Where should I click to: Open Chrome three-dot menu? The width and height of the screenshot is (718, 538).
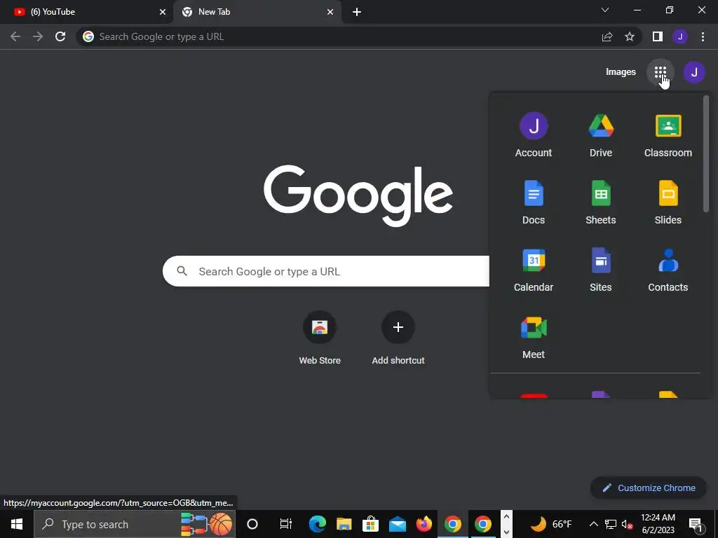click(703, 36)
